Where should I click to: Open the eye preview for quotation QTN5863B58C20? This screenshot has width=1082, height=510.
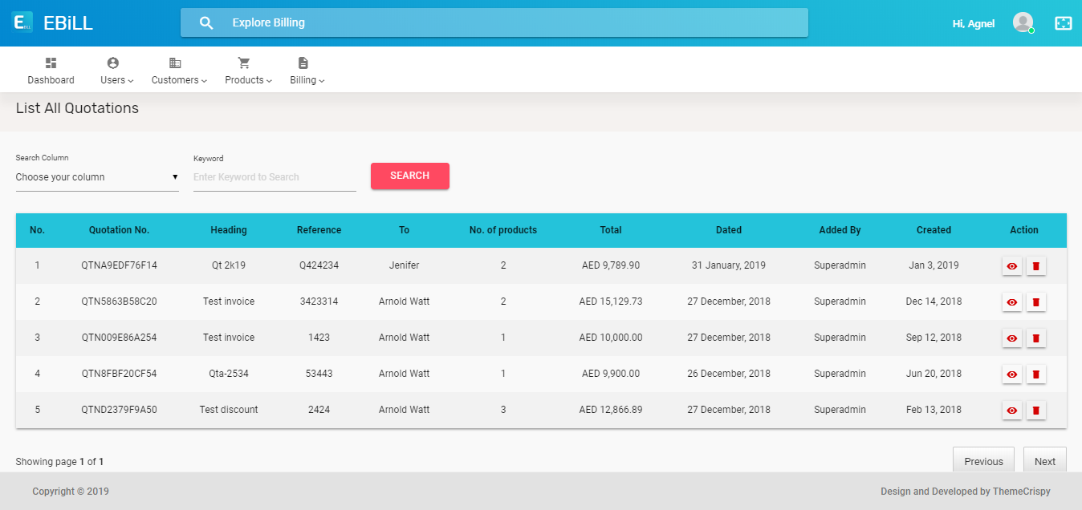click(x=1012, y=302)
